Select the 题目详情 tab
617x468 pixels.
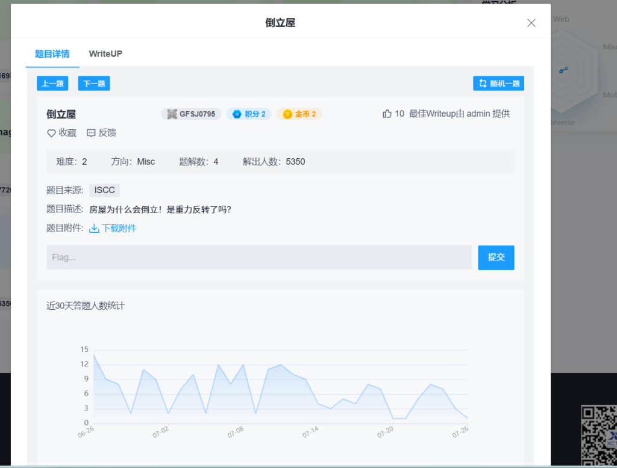point(52,54)
